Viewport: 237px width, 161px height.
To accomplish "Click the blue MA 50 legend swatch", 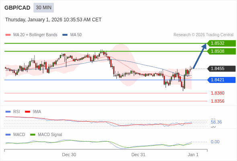I will click(65, 35).
